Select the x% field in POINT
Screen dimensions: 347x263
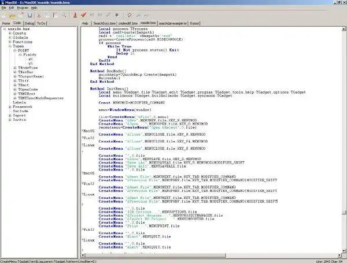[x=31, y=59]
